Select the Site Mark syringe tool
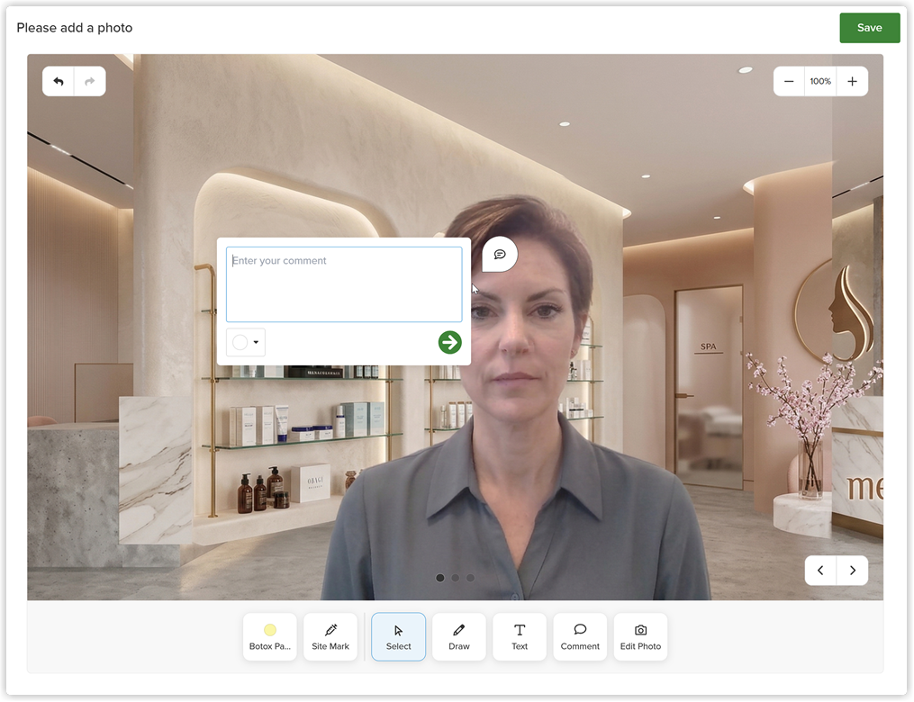This screenshot has height=702, width=914. coord(330,637)
